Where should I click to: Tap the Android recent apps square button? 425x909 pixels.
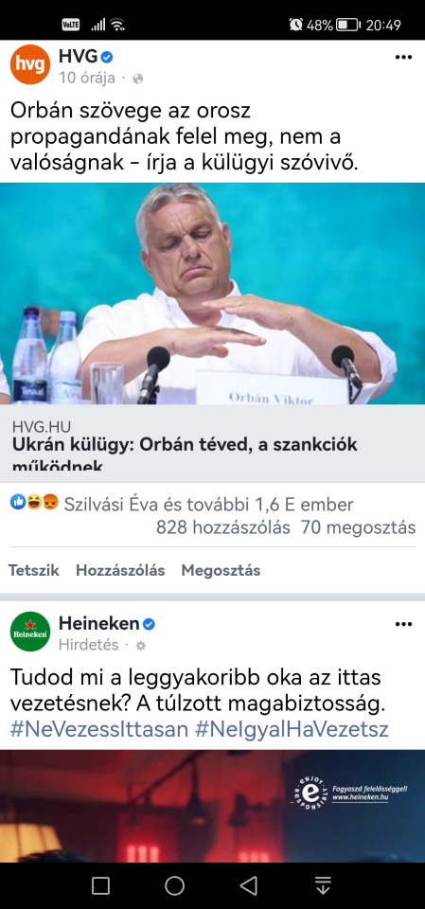(100, 885)
